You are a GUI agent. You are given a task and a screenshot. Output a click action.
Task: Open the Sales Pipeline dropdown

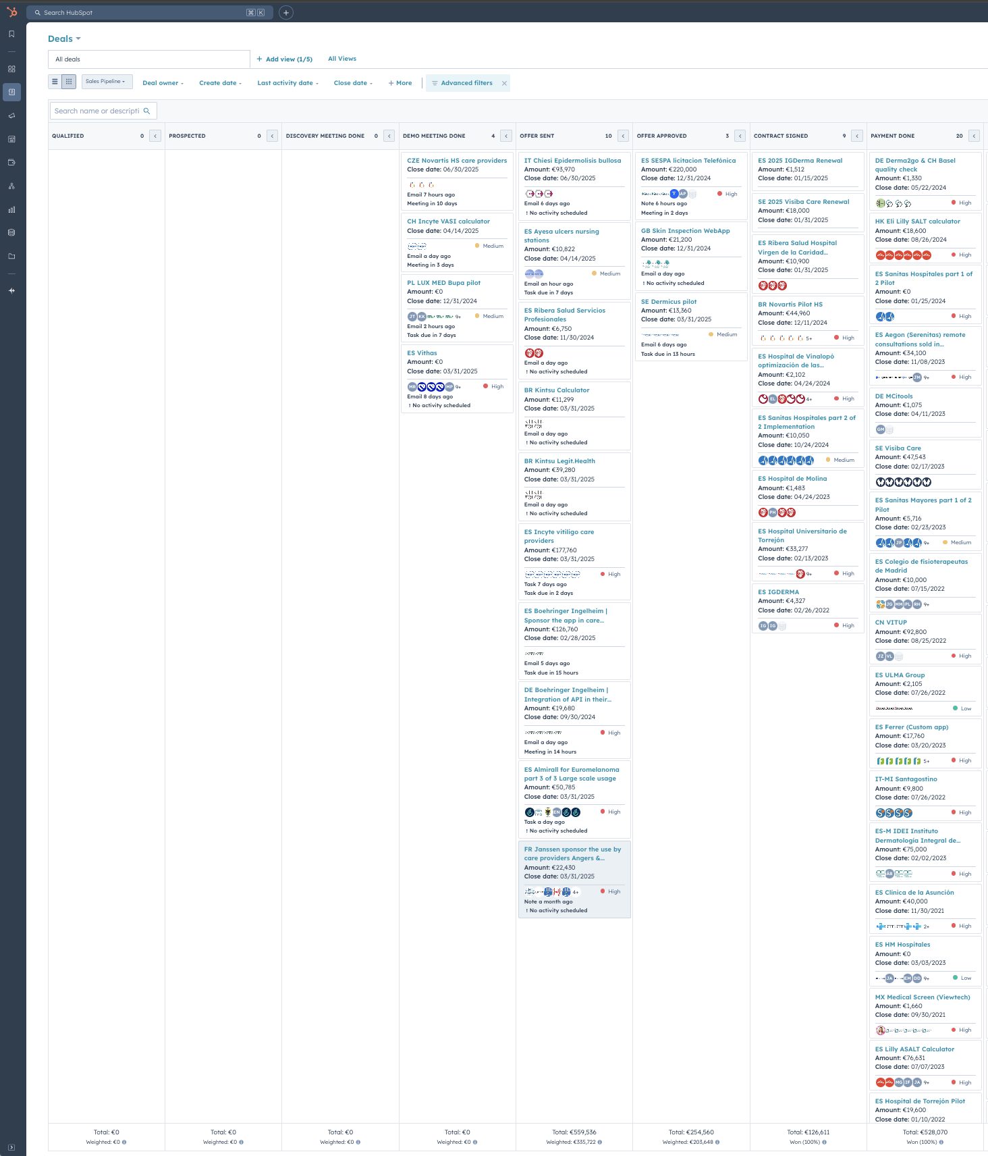tap(106, 82)
